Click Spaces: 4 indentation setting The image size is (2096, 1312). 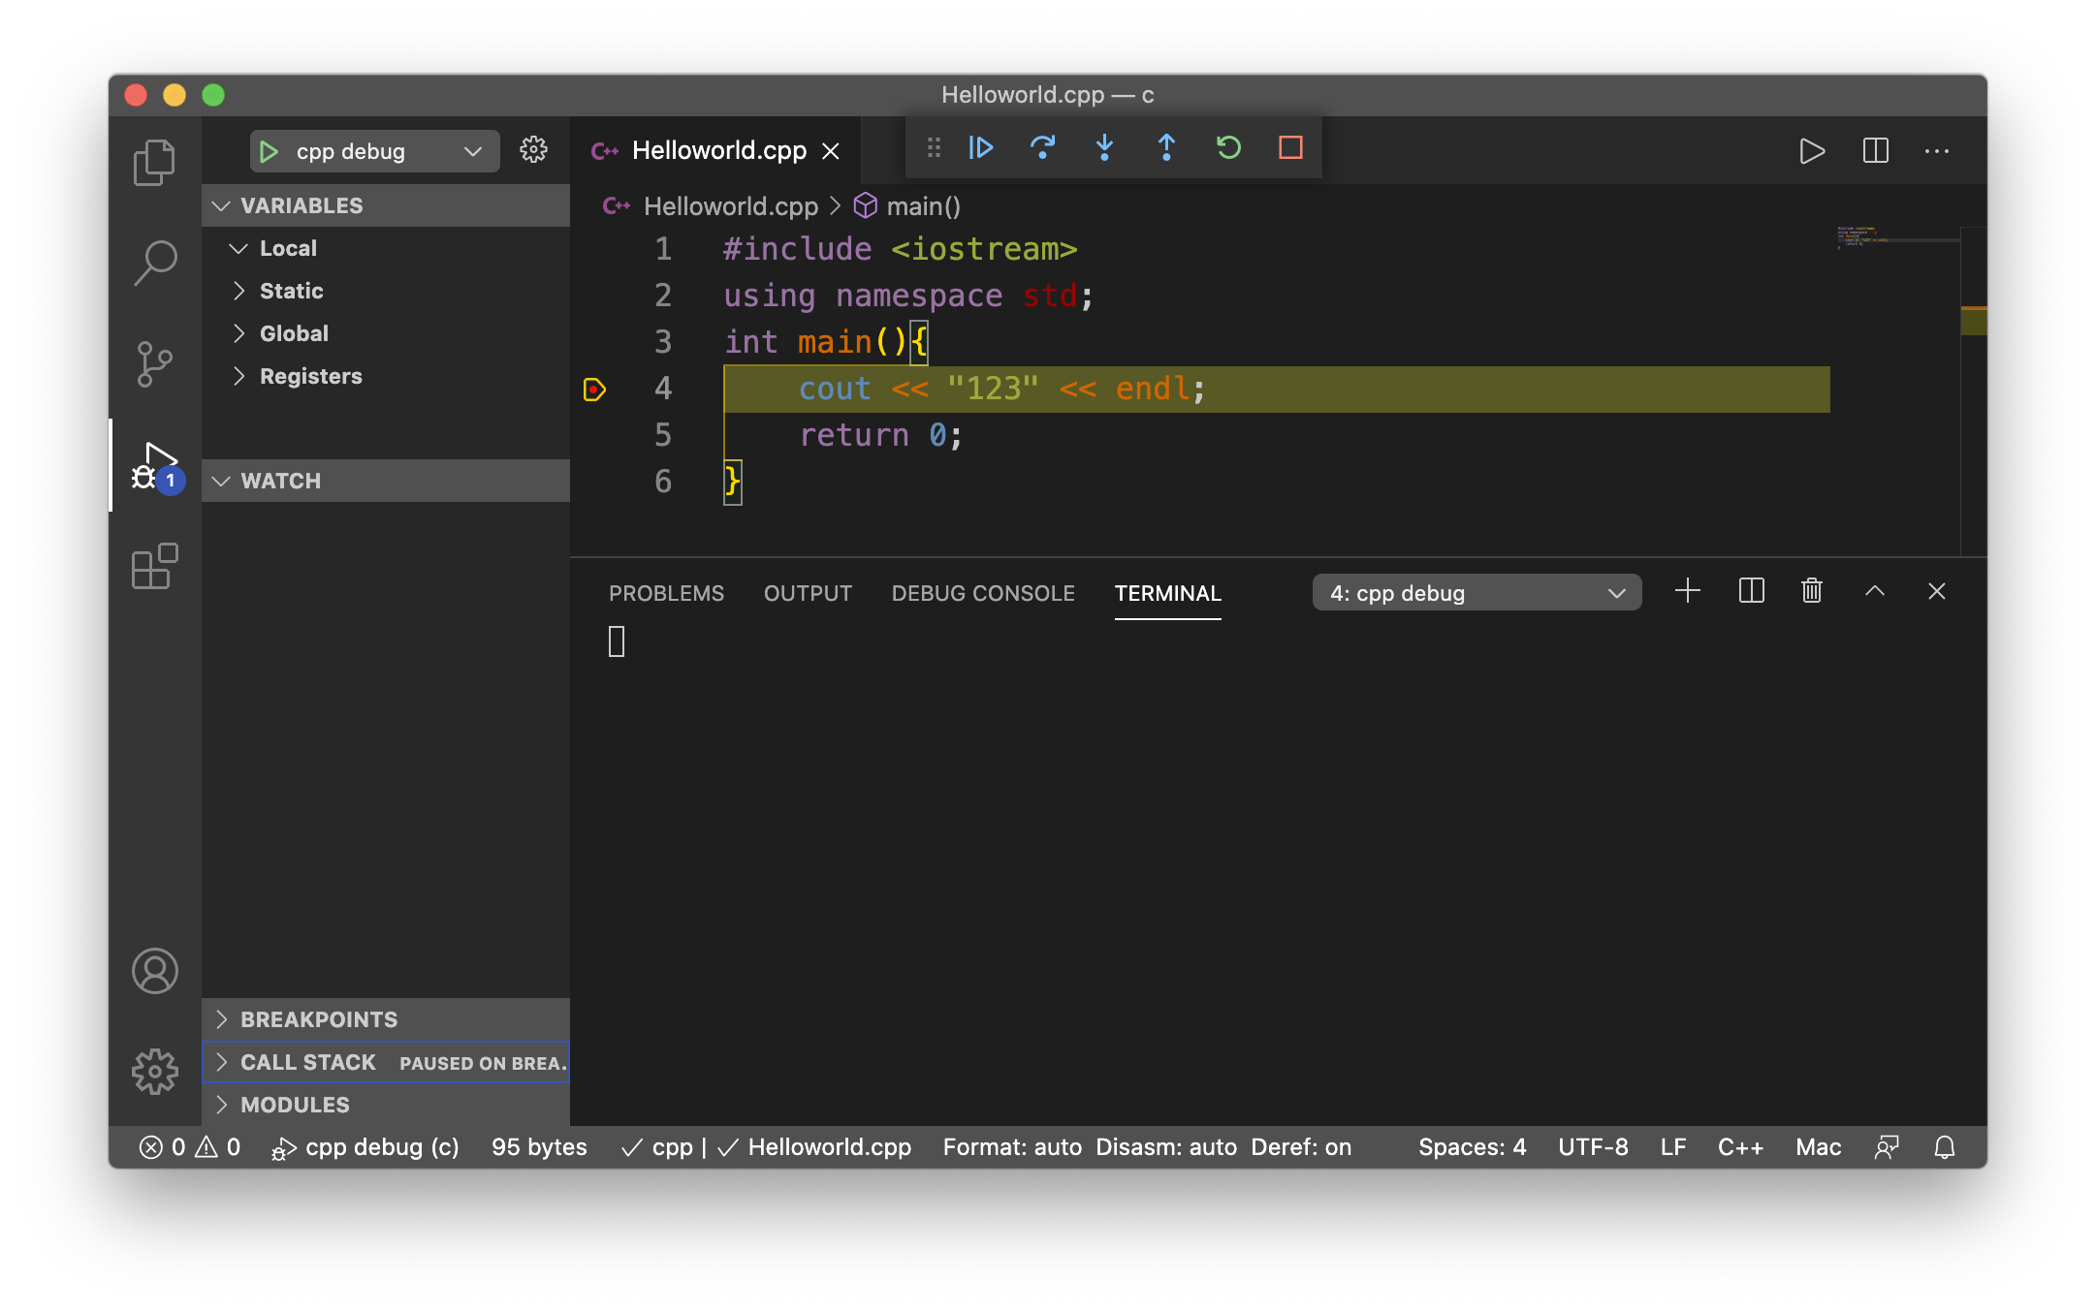(1472, 1147)
